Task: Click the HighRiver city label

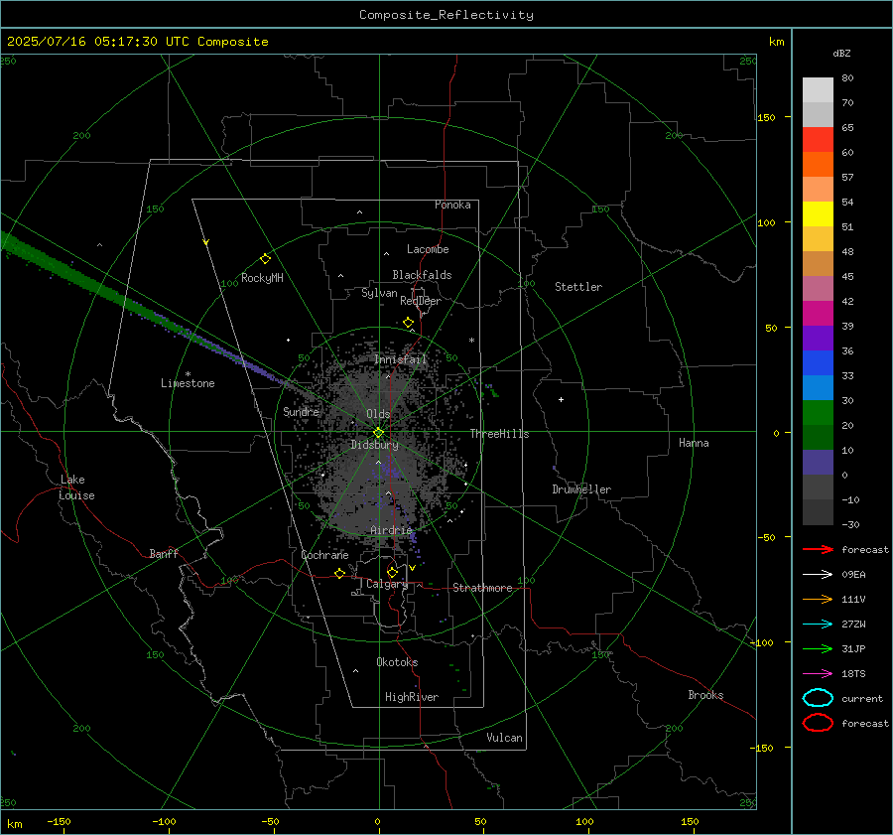Action: 412,697
